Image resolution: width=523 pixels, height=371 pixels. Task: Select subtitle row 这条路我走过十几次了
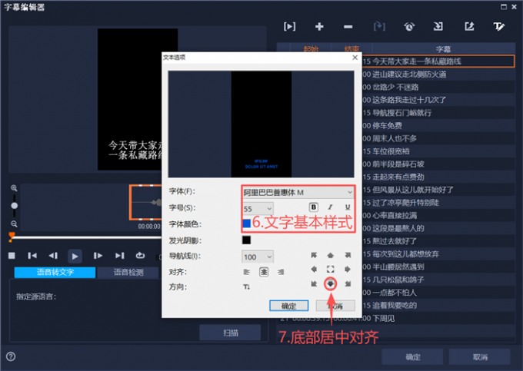click(438, 100)
